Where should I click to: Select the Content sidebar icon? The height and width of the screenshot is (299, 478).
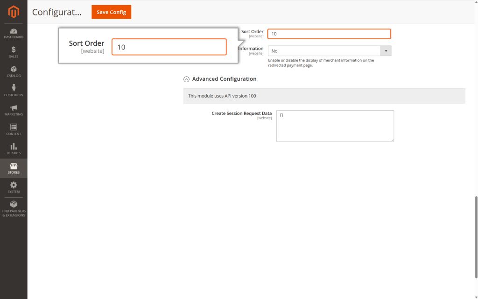(x=14, y=130)
